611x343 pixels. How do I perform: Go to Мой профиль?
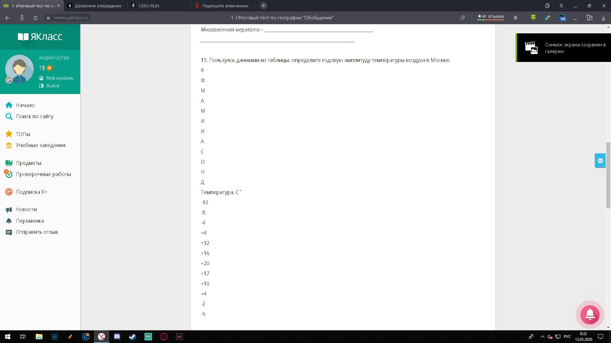click(x=60, y=78)
